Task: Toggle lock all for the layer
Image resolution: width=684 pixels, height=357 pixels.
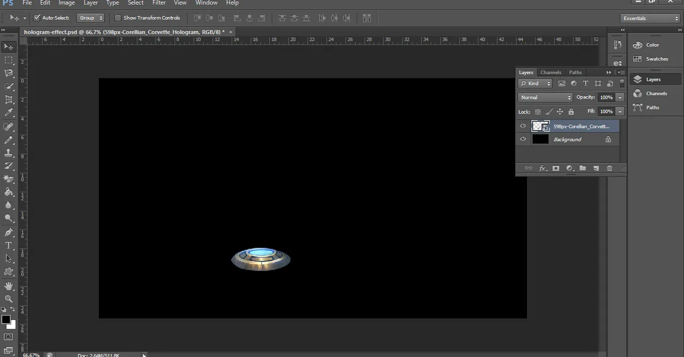Action: (571, 112)
